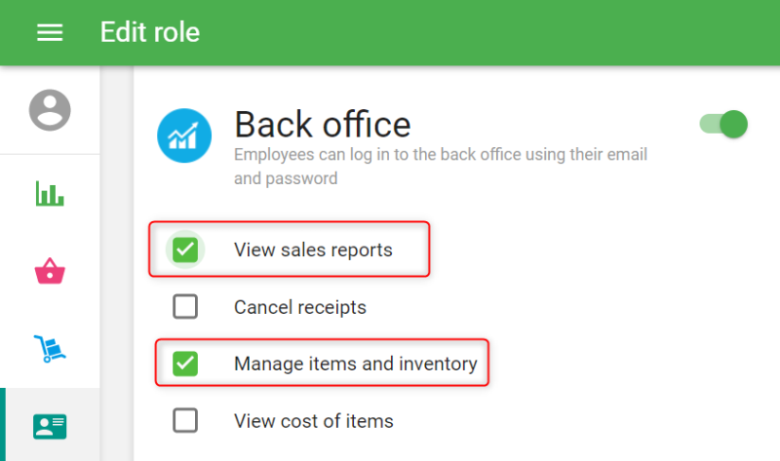The width and height of the screenshot is (780, 461).
Task: Click the 'Manage items and inventory' label
Action: [355, 365]
